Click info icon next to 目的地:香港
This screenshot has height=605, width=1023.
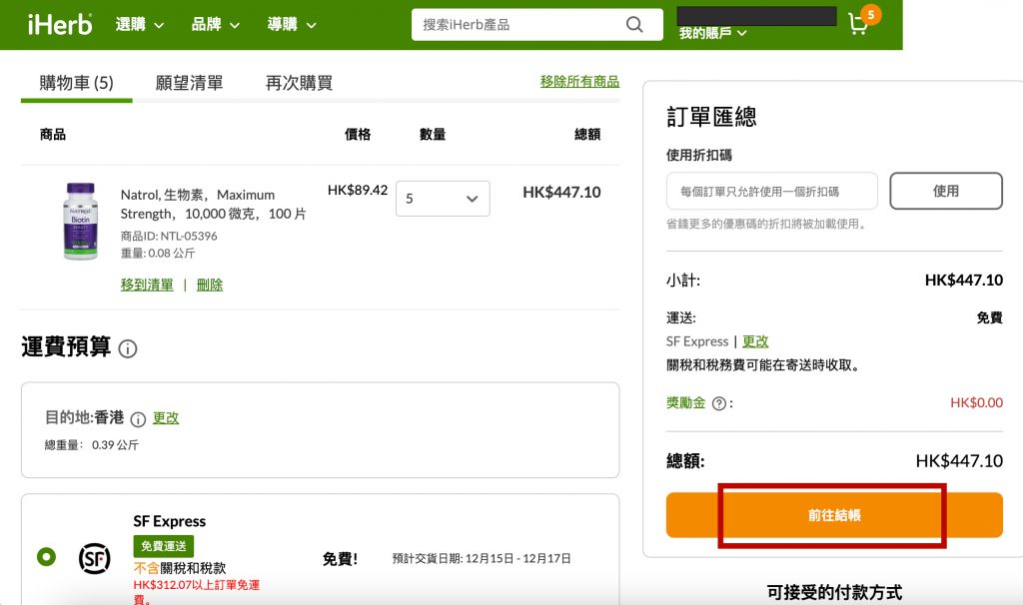coord(138,418)
